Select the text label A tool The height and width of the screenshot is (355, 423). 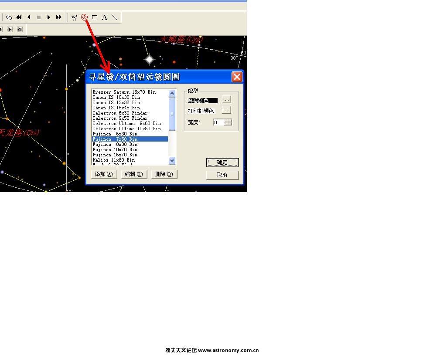[104, 17]
